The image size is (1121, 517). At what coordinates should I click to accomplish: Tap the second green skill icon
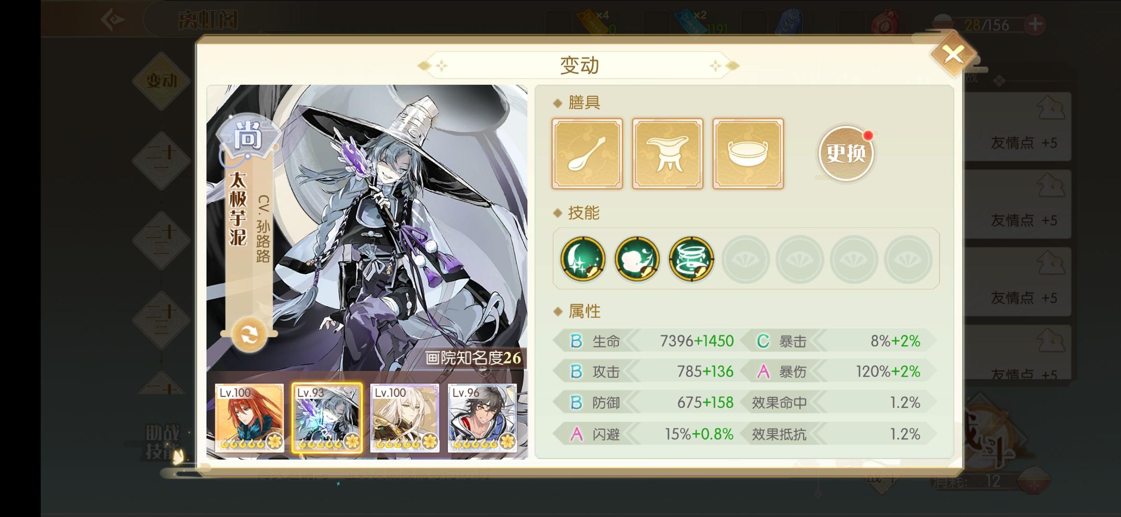pos(637,259)
